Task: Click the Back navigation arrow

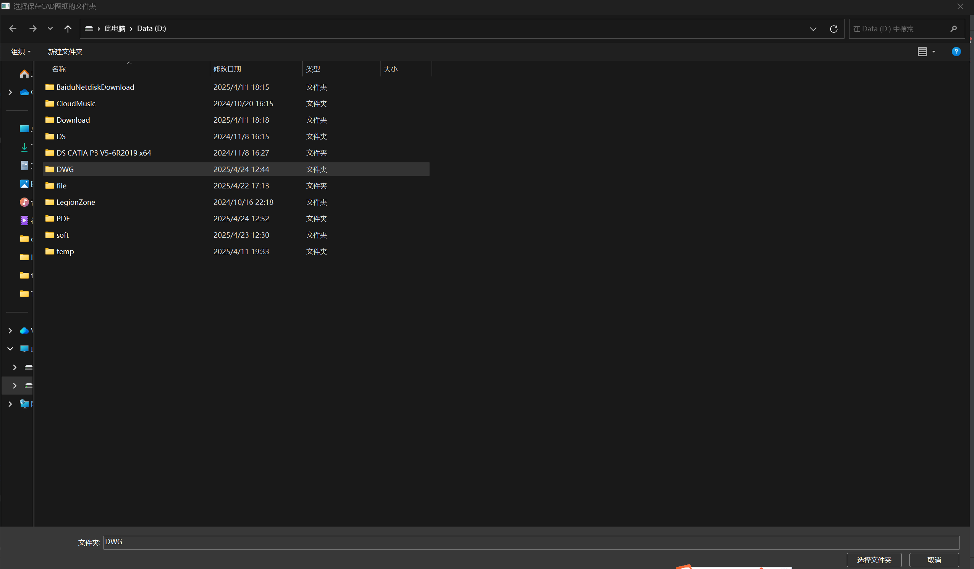Action: point(13,29)
